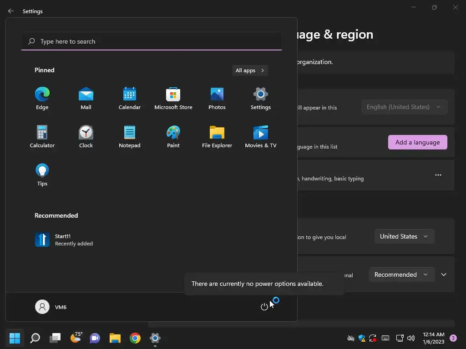Open File Explorer on the taskbar
Image resolution: width=466 pixels, height=349 pixels.
[x=115, y=338]
